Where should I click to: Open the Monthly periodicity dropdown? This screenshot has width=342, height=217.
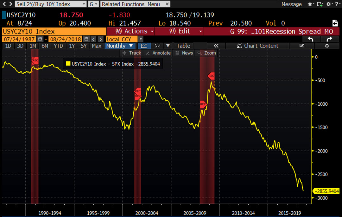click(120, 46)
